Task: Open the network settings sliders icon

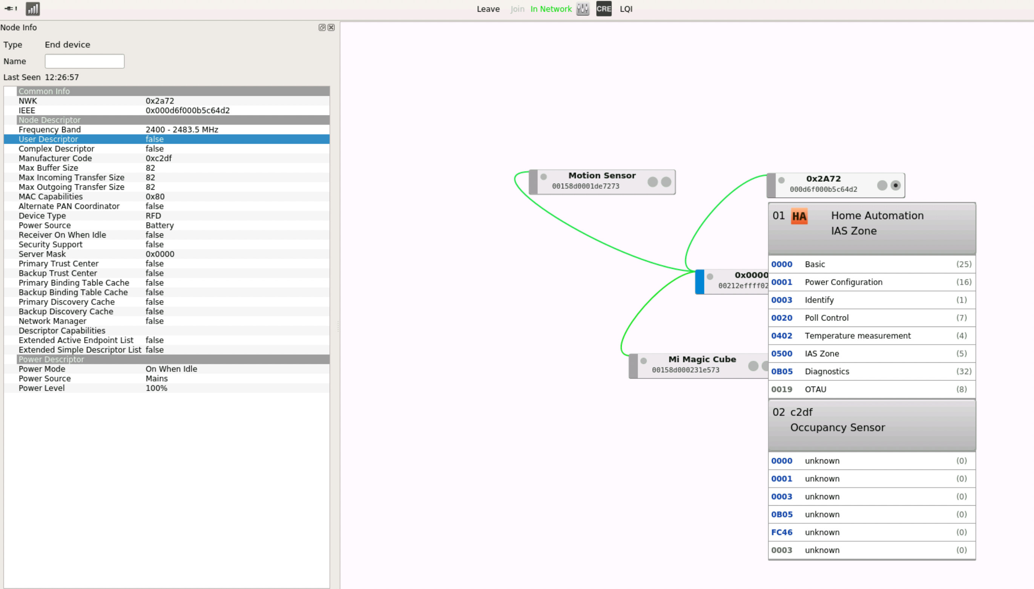Action: (x=583, y=9)
